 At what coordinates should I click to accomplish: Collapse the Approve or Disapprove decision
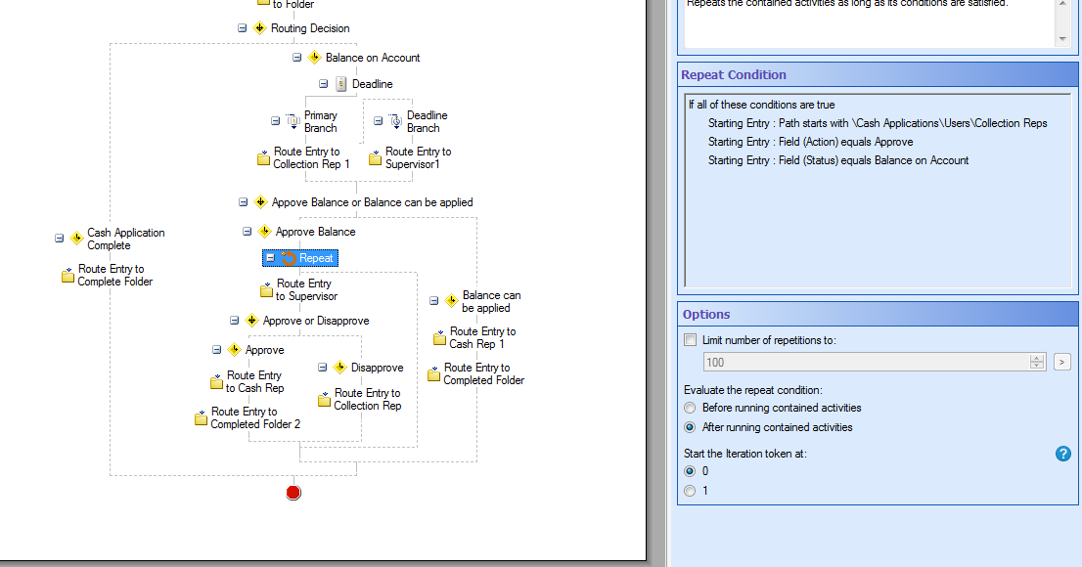(x=235, y=321)
